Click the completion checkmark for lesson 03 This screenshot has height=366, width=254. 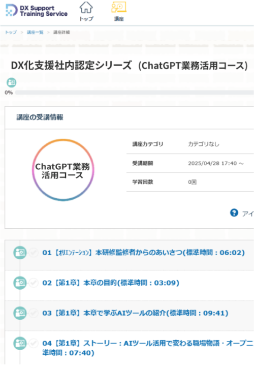pyautogui.click(x=34, y=313)
